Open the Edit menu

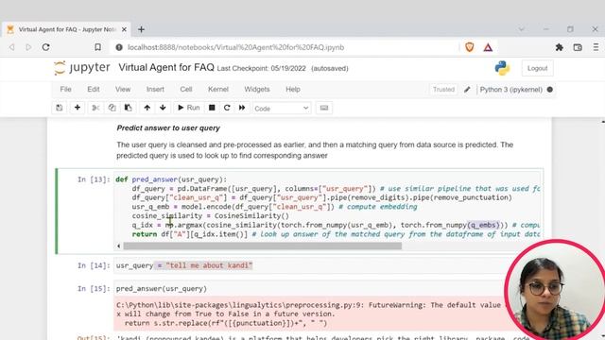click(94, 89)
